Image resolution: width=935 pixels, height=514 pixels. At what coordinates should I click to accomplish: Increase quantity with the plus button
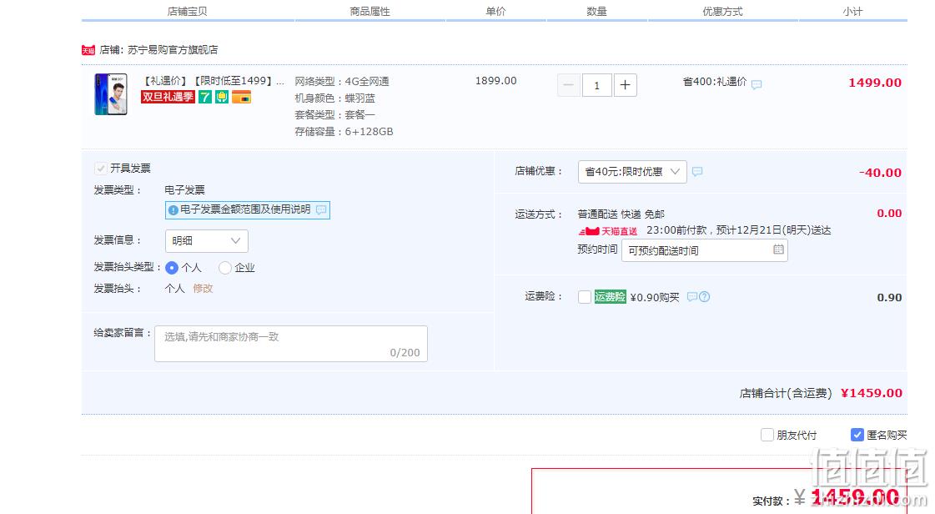pyautogui.click(x=625, y=85)
